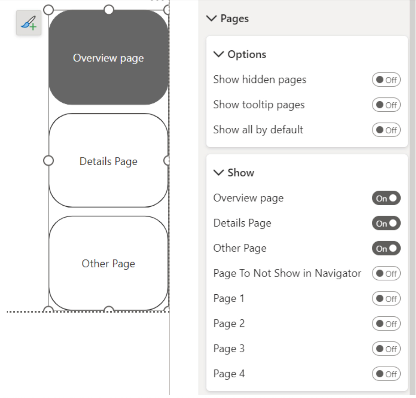Click the 'Details Page' label in Show list
This screenshot has width=416, height=398.
point(242,223)
